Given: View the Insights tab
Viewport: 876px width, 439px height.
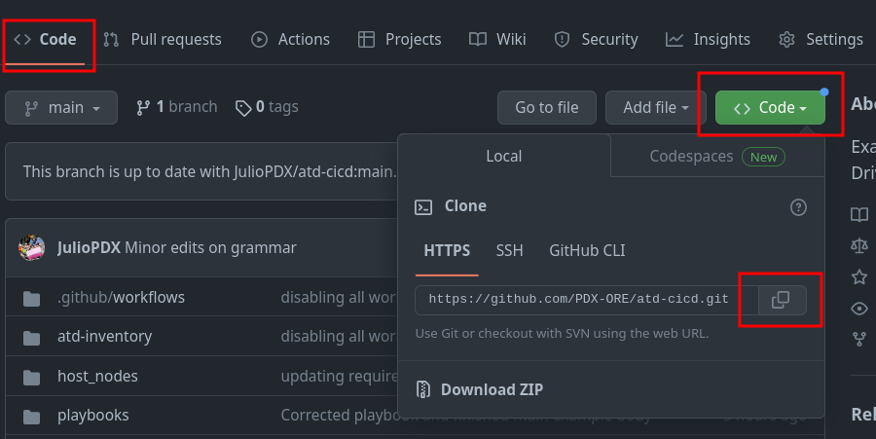Looking at the screenshot, I should point(708,40).
